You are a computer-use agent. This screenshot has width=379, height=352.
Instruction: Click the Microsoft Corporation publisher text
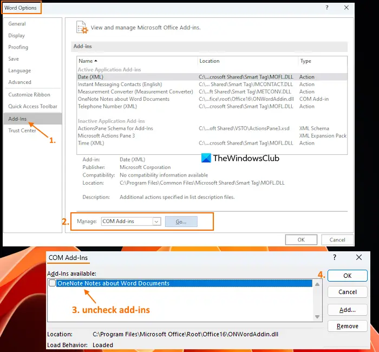point(145,167)
